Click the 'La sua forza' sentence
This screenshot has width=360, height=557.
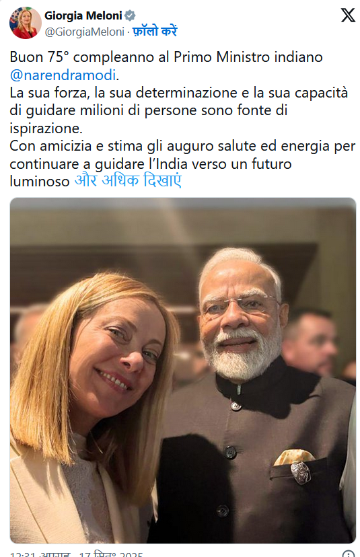[x=179, y=110]
